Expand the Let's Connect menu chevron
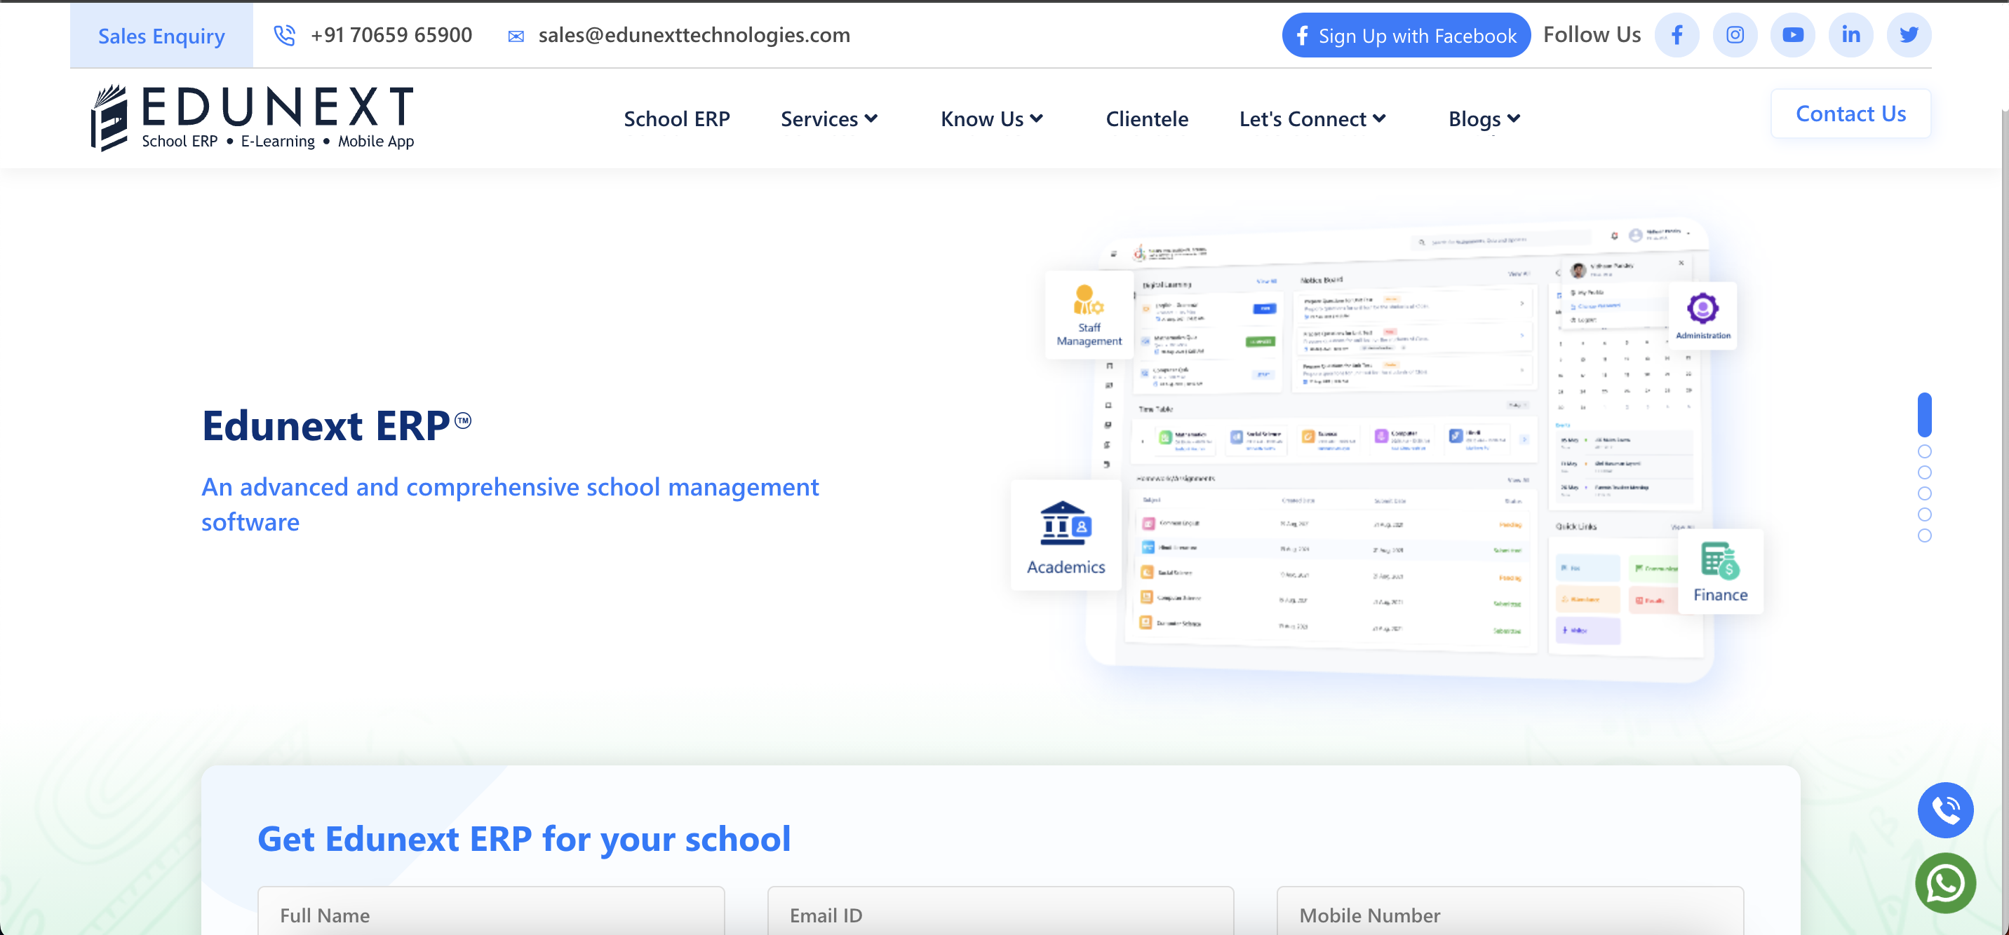This screenshot has width=2009, height=935. pyautogui.click(x=1379, y=118)
